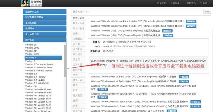Open 详细信息 for Professional SP1 VL (x64) 64位VL专业版
213x112 pixels.
click(x=103, y=97)
